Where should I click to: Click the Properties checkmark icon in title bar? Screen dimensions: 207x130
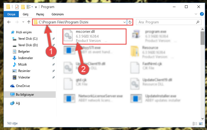(x=17, y=7)
